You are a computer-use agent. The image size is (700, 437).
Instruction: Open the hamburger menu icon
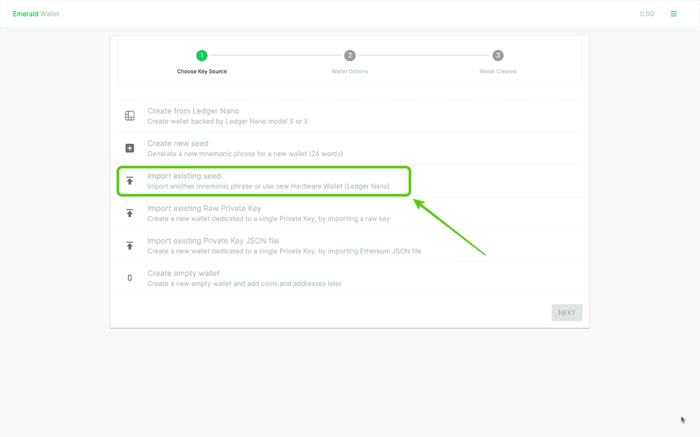(x=674, y=13)
